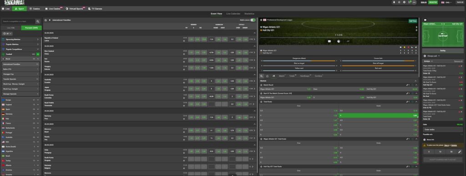Click the Football sport icon in sidebar
Image resolution: width=466 pixels, height=176 pixels.
(x=3, y=54)
